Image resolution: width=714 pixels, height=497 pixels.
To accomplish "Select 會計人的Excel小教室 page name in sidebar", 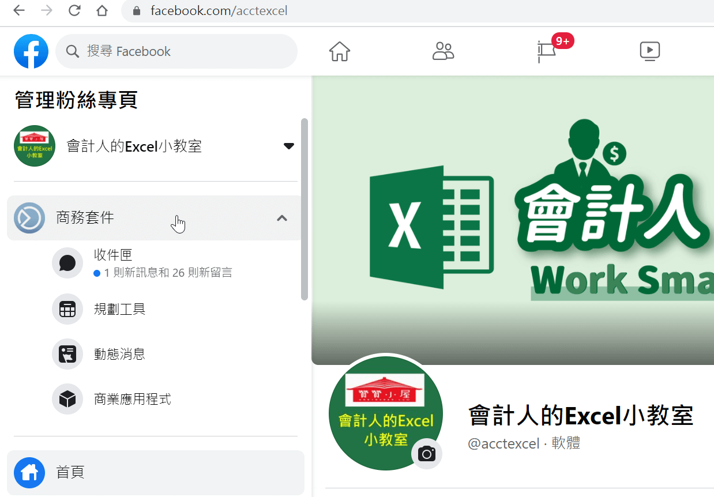I will [x=134, y=146].
